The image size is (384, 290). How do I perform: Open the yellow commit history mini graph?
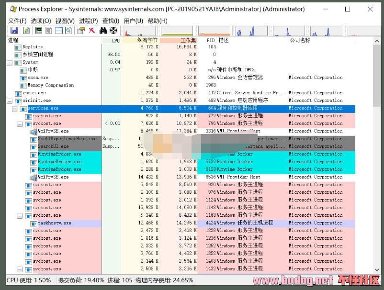(177, 31)
